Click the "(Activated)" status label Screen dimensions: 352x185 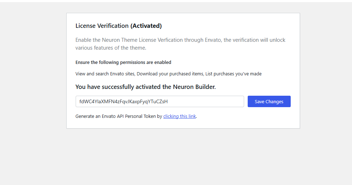coord(146,26)
